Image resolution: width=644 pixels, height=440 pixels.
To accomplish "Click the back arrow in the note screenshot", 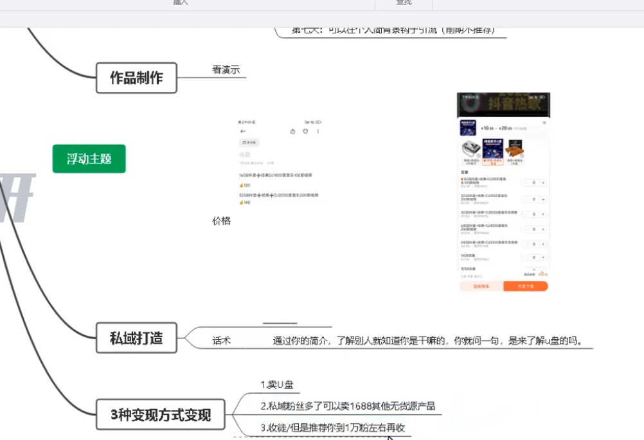I will (x=243, y=132).
